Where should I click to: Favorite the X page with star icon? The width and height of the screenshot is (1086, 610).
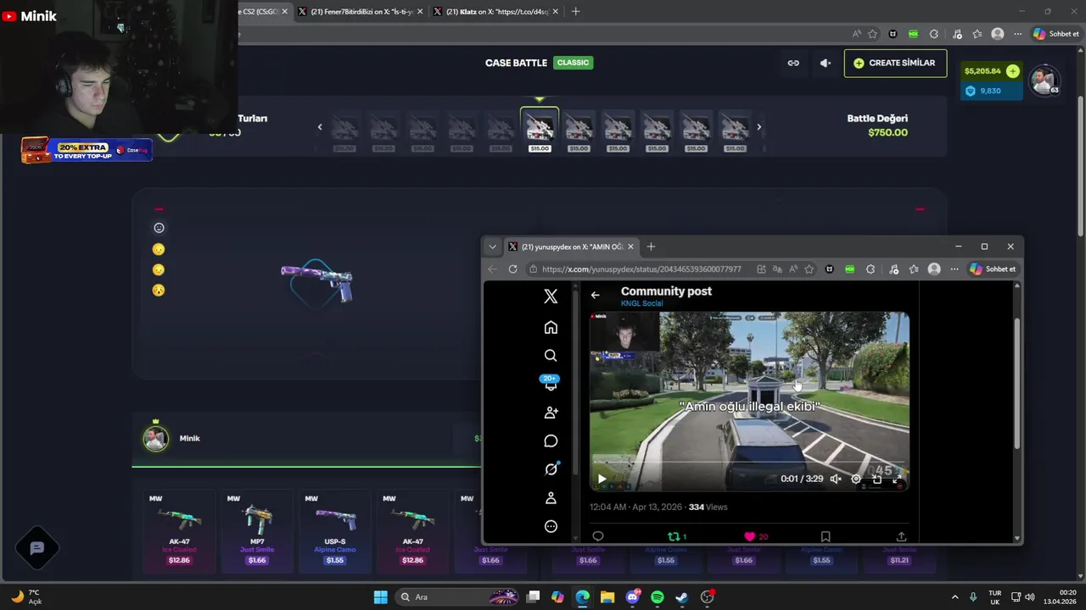[809, 269]
